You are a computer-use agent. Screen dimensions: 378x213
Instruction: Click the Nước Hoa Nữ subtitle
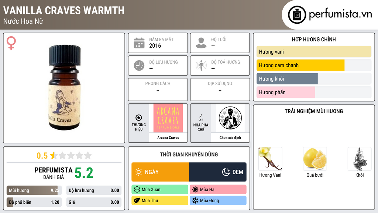[x=23, y=21]
